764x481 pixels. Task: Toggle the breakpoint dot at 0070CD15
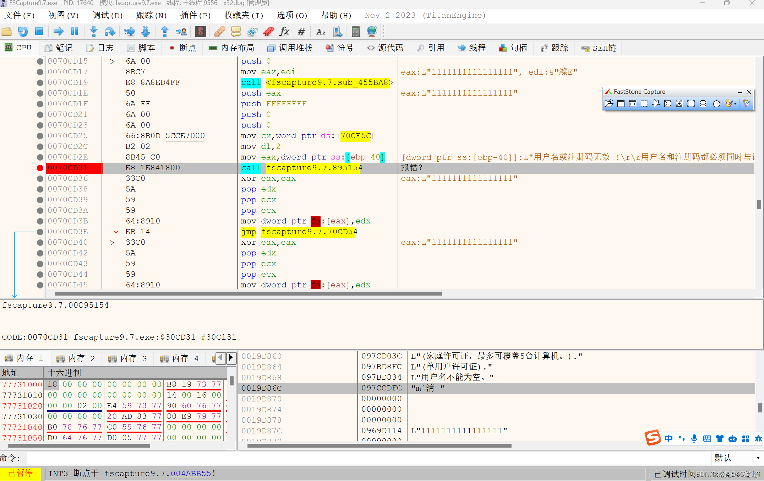[40, 61]
